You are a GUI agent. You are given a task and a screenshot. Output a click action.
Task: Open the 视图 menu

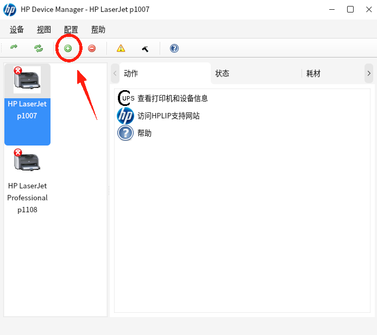click(x=44, y=29)
